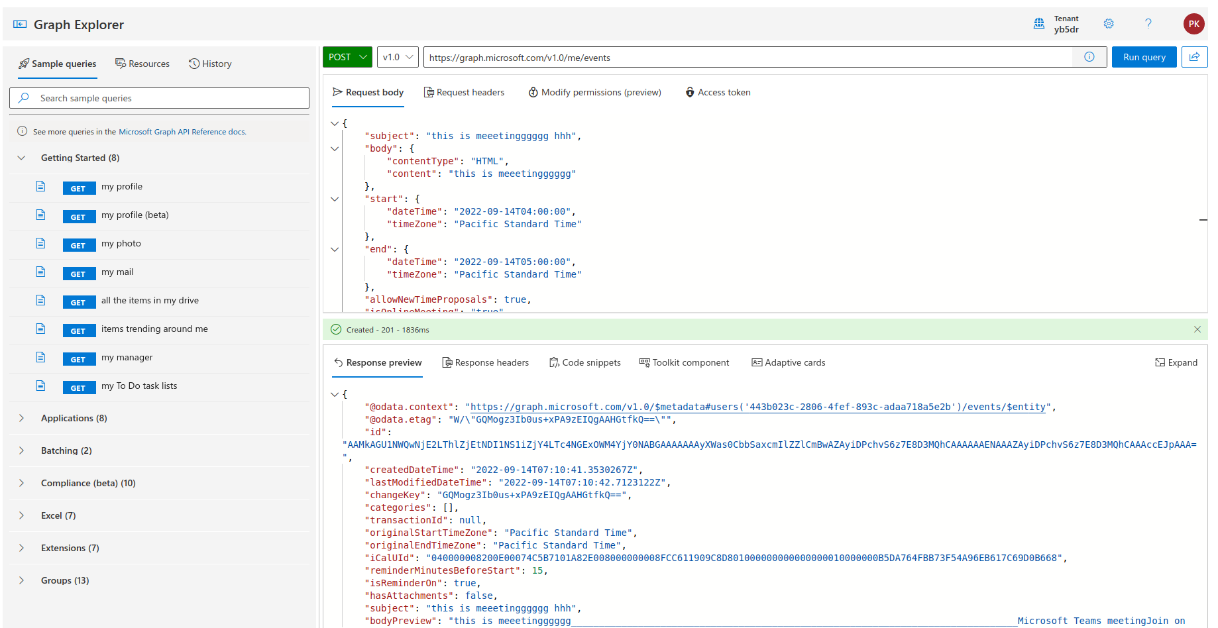This screenshot has width=1218, height=628.
Task: Run the GET my profile sample query
Action: pos(159,187)
